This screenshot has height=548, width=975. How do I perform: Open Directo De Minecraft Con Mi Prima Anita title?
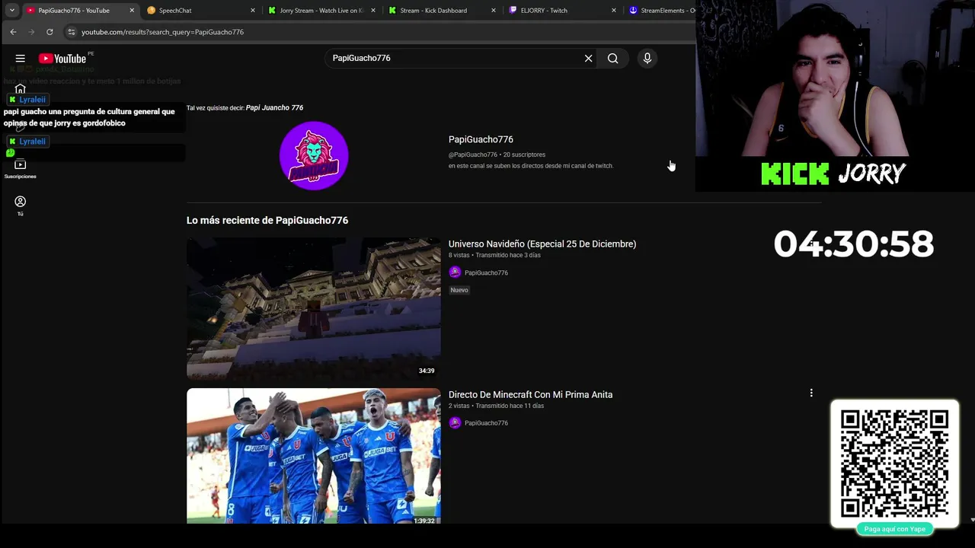click(x=530, y=395)
